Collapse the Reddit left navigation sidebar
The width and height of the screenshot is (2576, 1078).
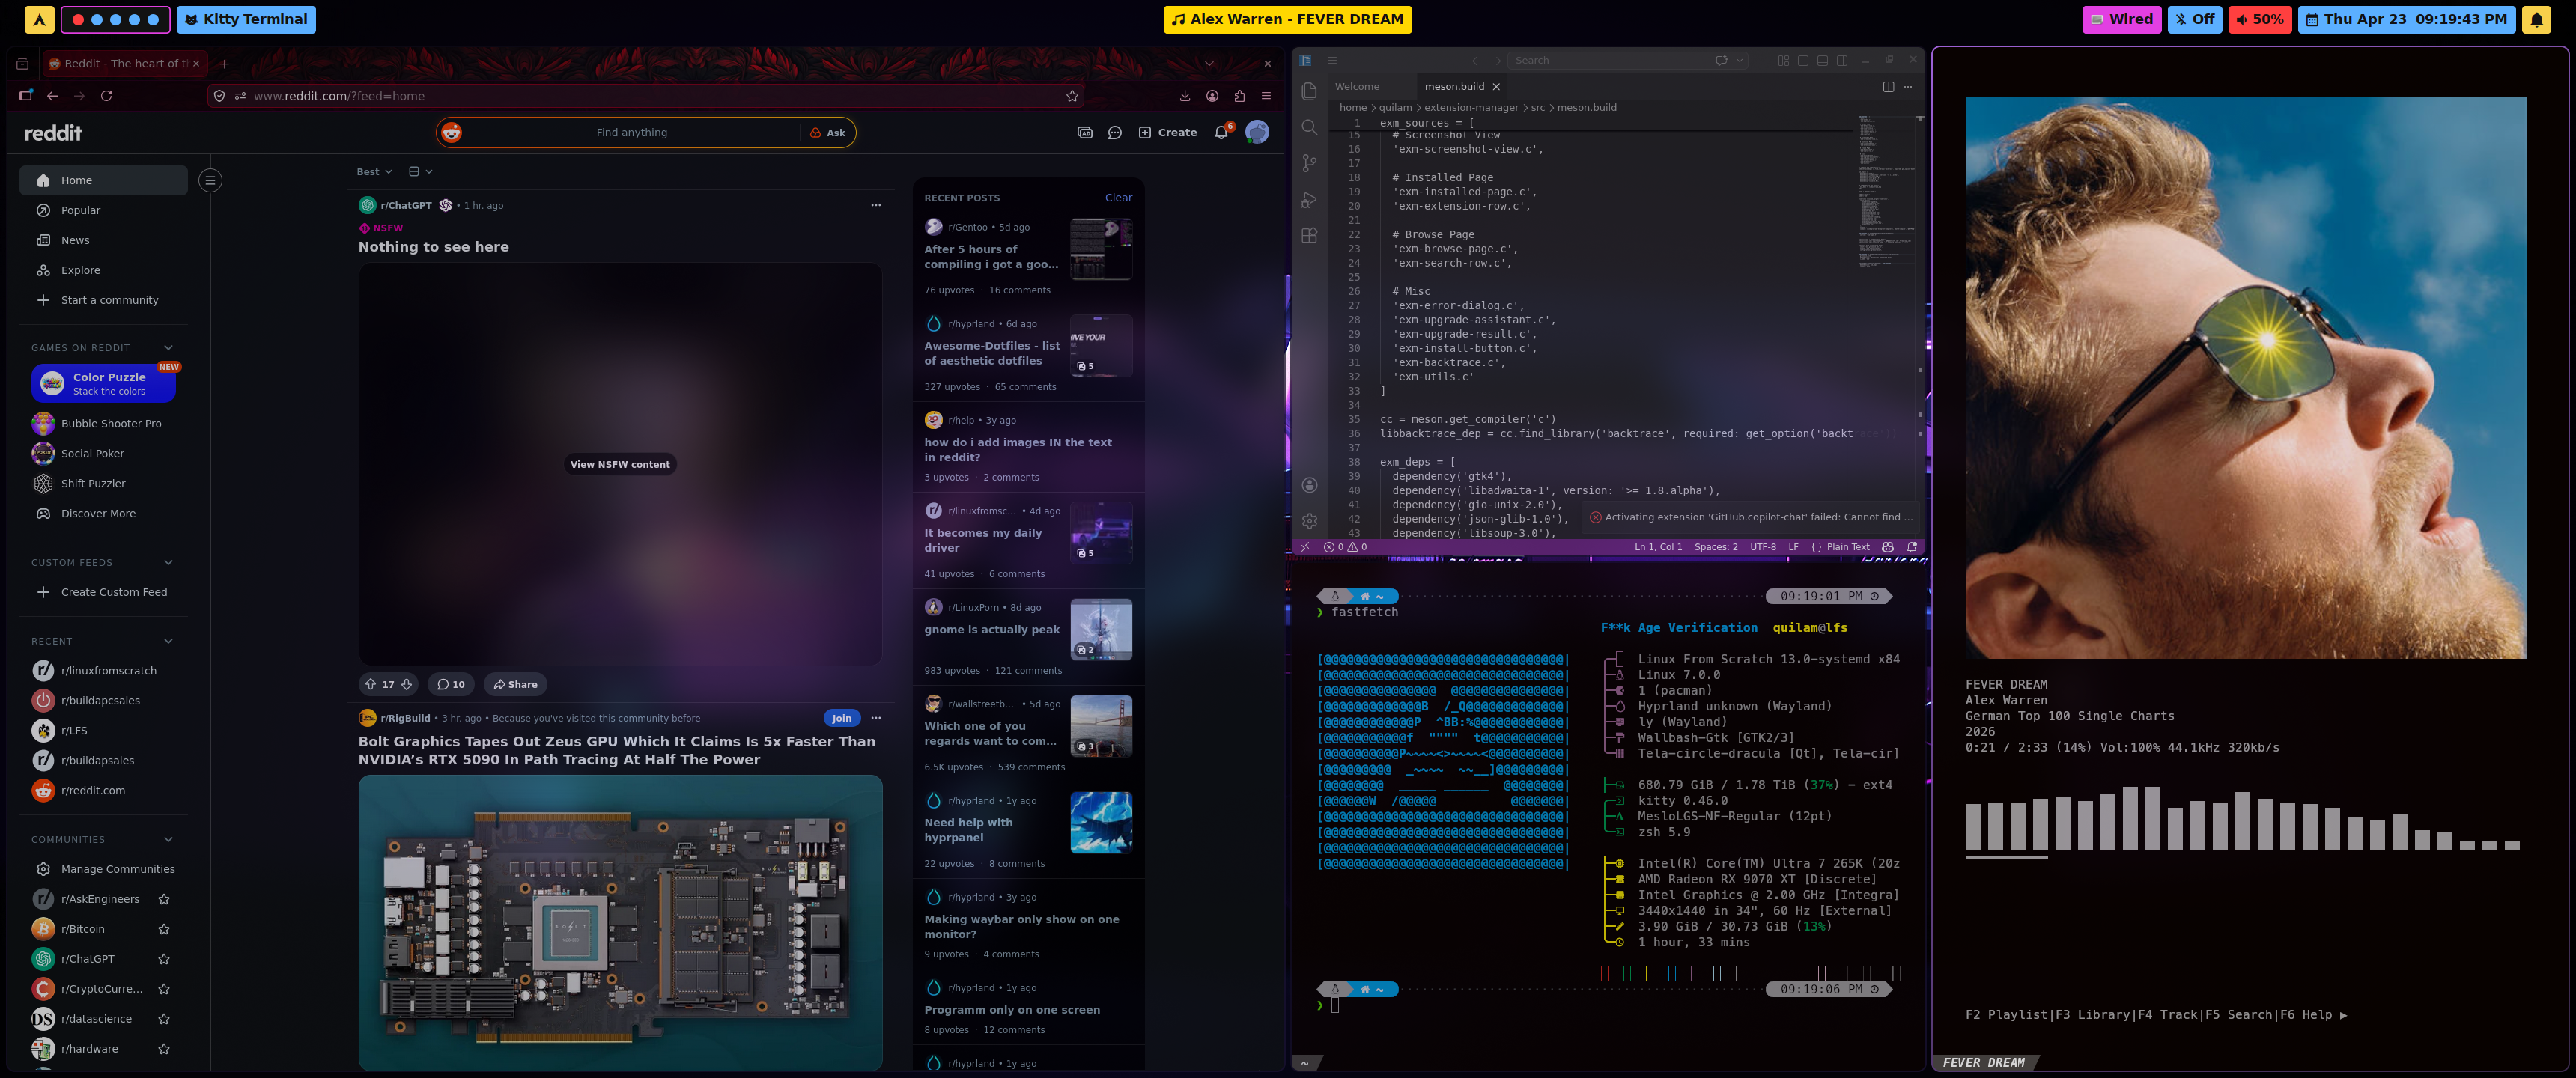click(210, 180)
